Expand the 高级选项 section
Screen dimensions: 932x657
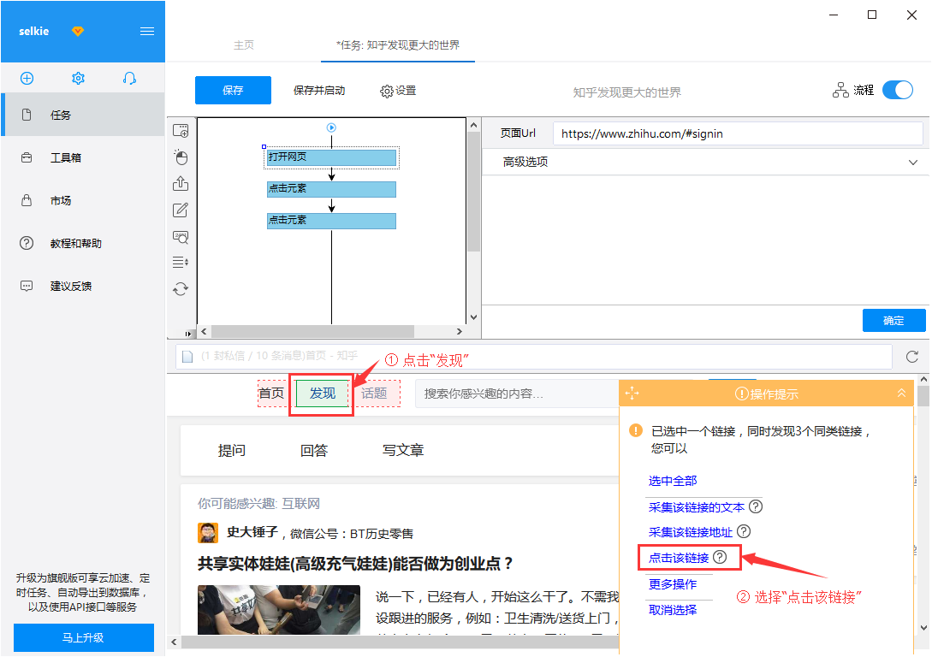[705, 162]
